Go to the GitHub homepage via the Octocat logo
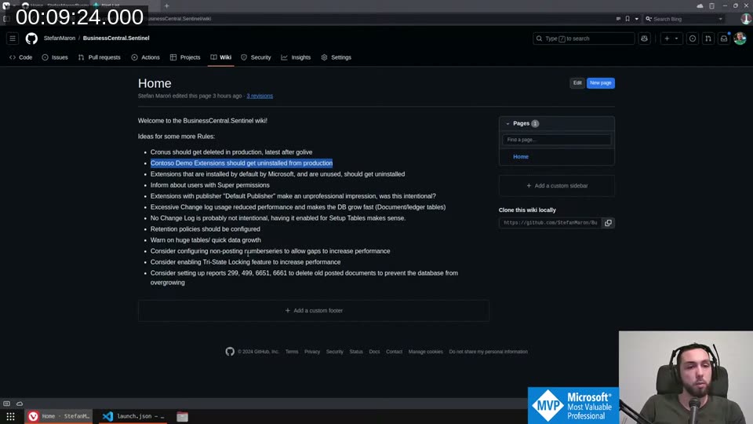 tap(31, 38)
